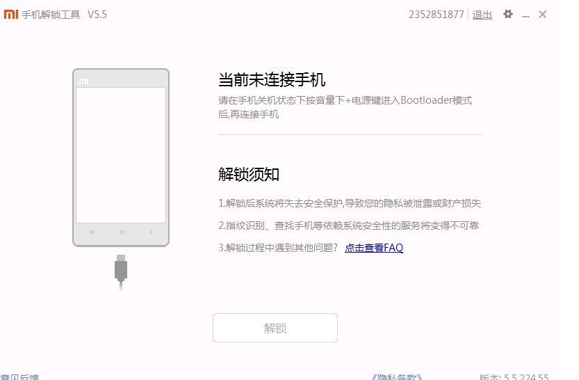Image resolution: width=579 pixels, height=380 pixels.
Task: Click the 退出 logout link
Action: [482, 15]
